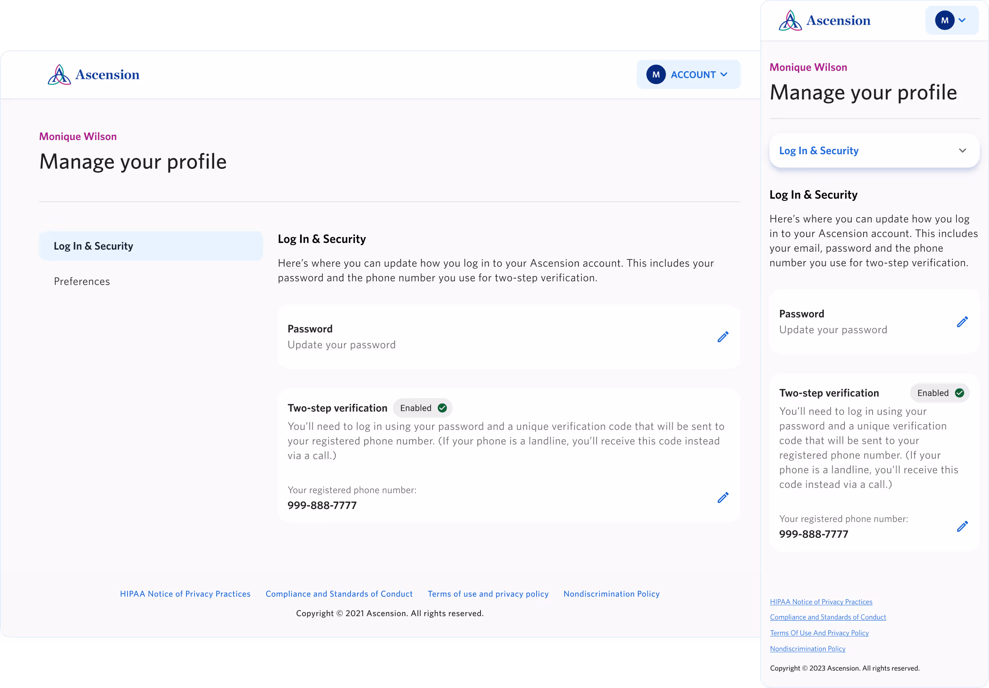Click the desktop Ascension logo
Viewport: 989px width, 688px height.
(93, 75)
